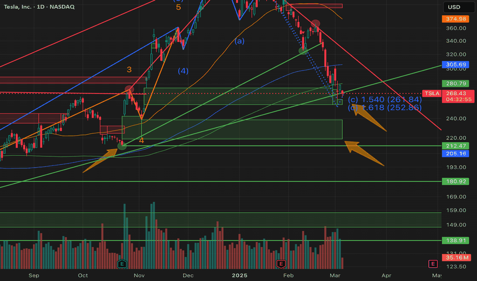Image resolution: width=477 pixels, height=281 pixels.
Task: Click the Dec label on time axis
Action: [x=188, y=275]
